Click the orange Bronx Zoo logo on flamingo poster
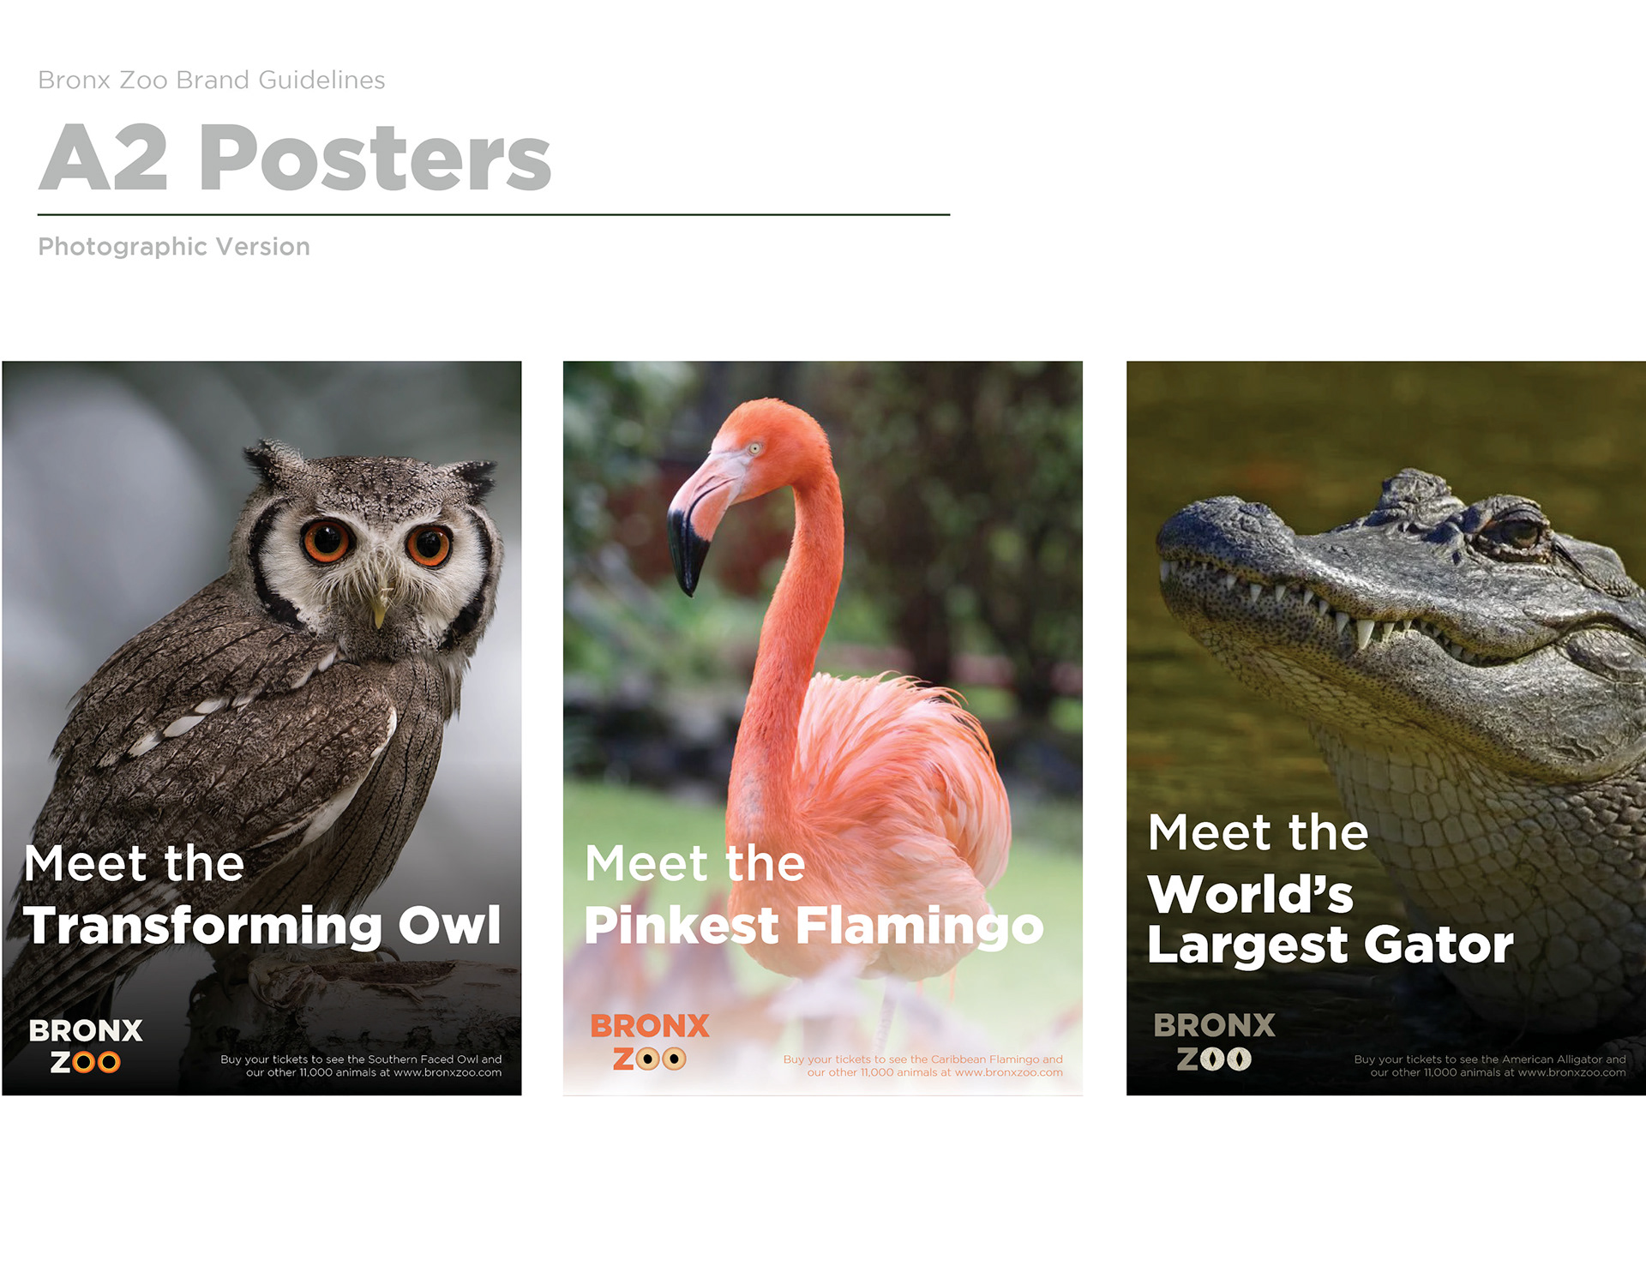Screen dimensions: 1646x1272 tap(650, 1041)
